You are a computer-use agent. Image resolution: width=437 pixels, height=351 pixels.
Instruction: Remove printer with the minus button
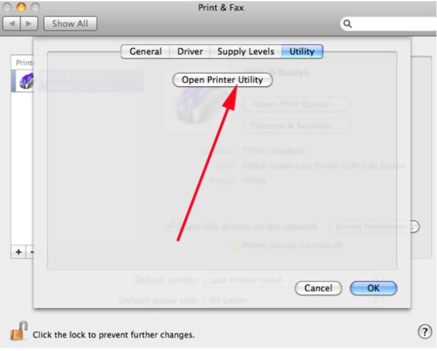point(31,252)
